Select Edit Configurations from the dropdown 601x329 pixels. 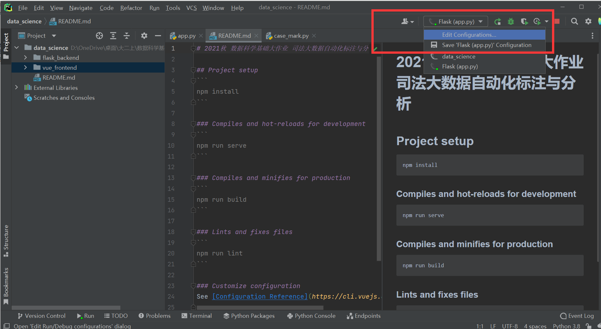coord(469,35)
